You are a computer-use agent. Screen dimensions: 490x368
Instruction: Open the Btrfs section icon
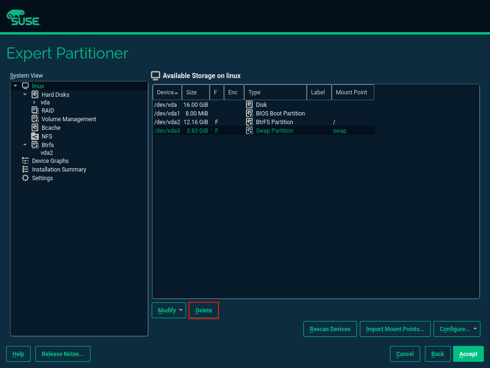(x=34, y=145)
